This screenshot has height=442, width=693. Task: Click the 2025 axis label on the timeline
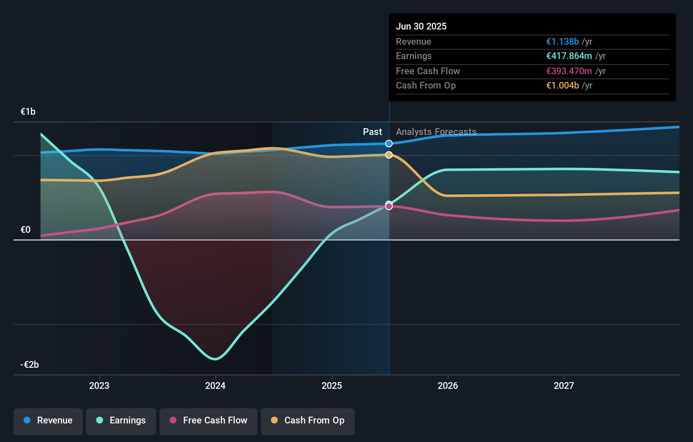click(332, 385)
